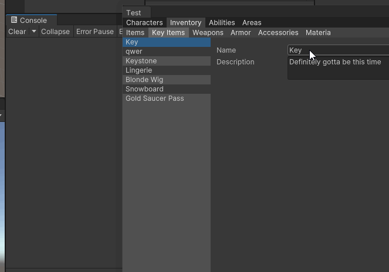Image resolution: width=389 pixels, height=272 pixels.
Task: Select the Gold Saucer Pass entry
Action: (x=167, y=98)
